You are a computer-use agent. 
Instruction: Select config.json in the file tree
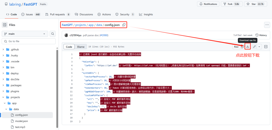click(x=27, y=115)
